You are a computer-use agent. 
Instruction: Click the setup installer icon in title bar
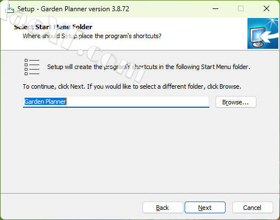click(x=10, y=9)
